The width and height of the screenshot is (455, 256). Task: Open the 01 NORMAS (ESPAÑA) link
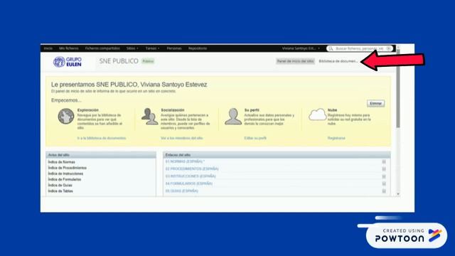pyautogui.click(x=185, y=161)
